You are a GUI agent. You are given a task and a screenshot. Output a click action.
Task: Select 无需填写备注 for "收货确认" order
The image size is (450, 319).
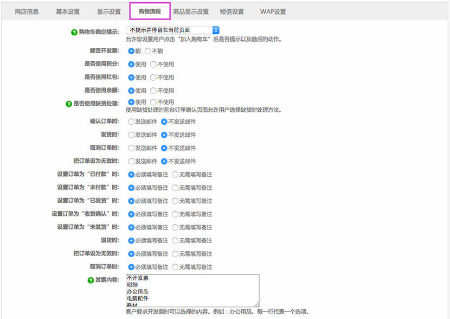pyautogui.click(x=175, y=214)
